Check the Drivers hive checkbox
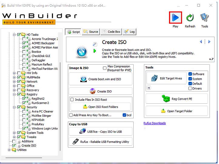 190,89
